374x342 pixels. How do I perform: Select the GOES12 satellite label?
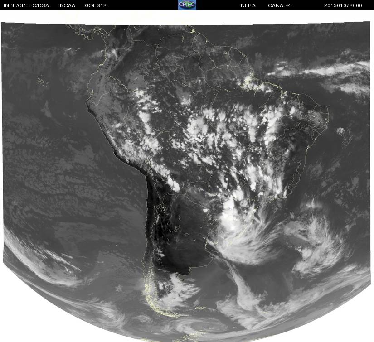(96, 5)
